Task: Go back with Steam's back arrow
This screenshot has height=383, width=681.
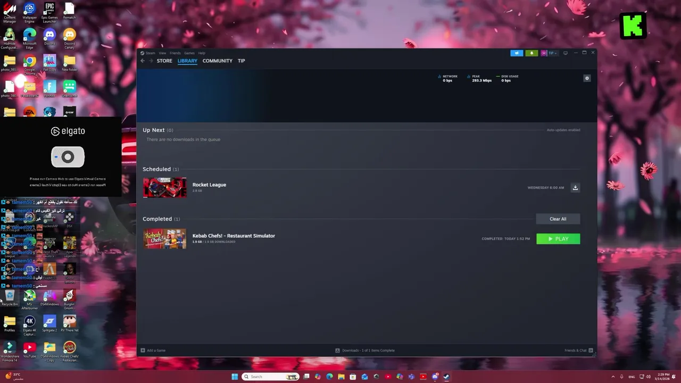Action: (x=143, y=61)
